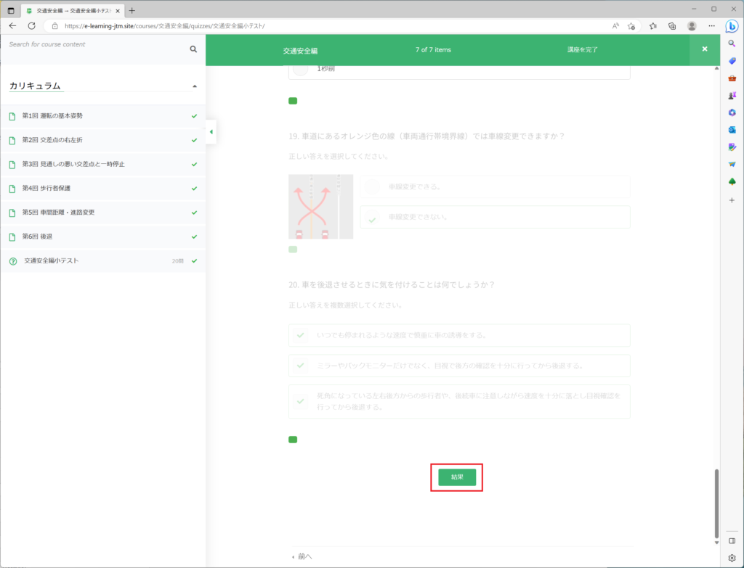
Task: Collapse the カリキュラム section arrow
Action: 194,86
